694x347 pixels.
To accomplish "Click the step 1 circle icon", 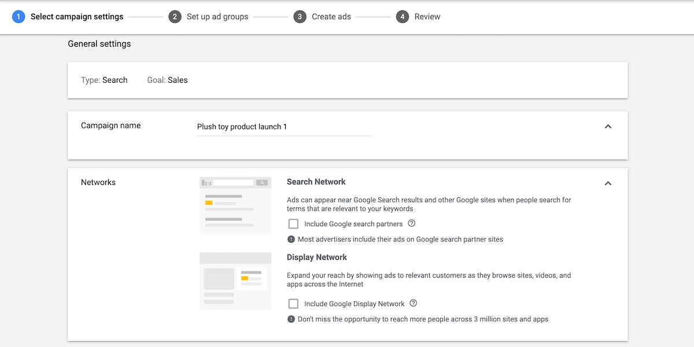I will point(19,17).
